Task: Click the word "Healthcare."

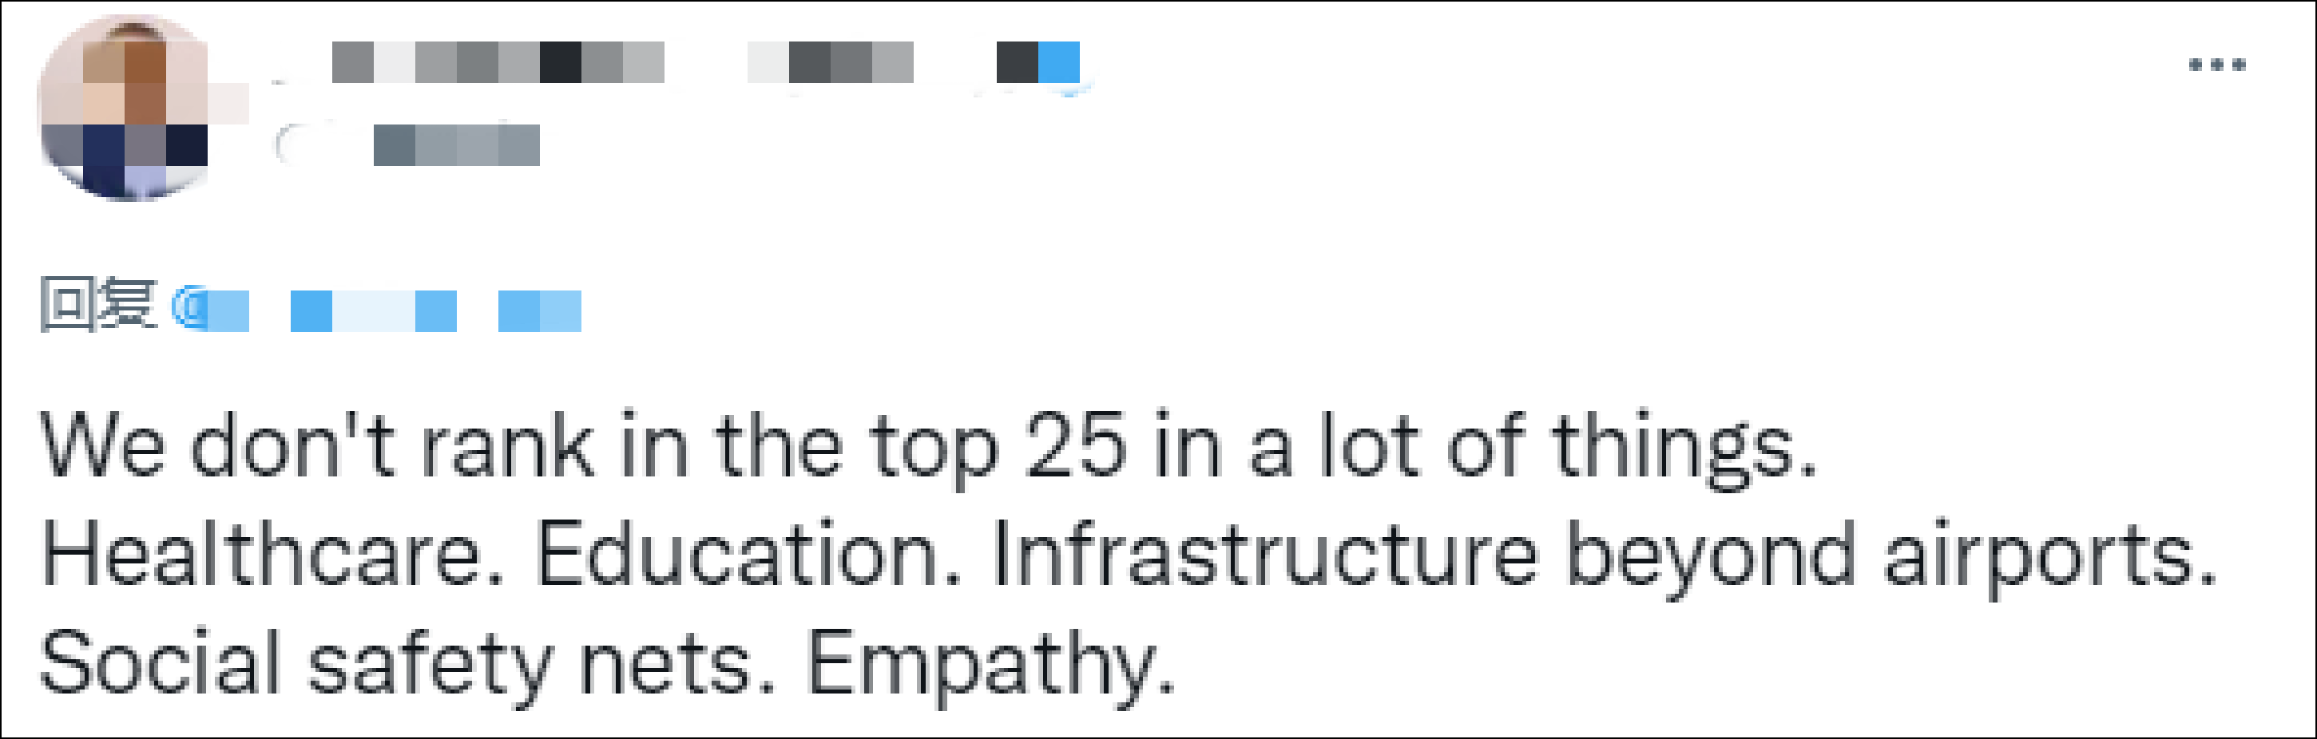Action: coord(272,554)
